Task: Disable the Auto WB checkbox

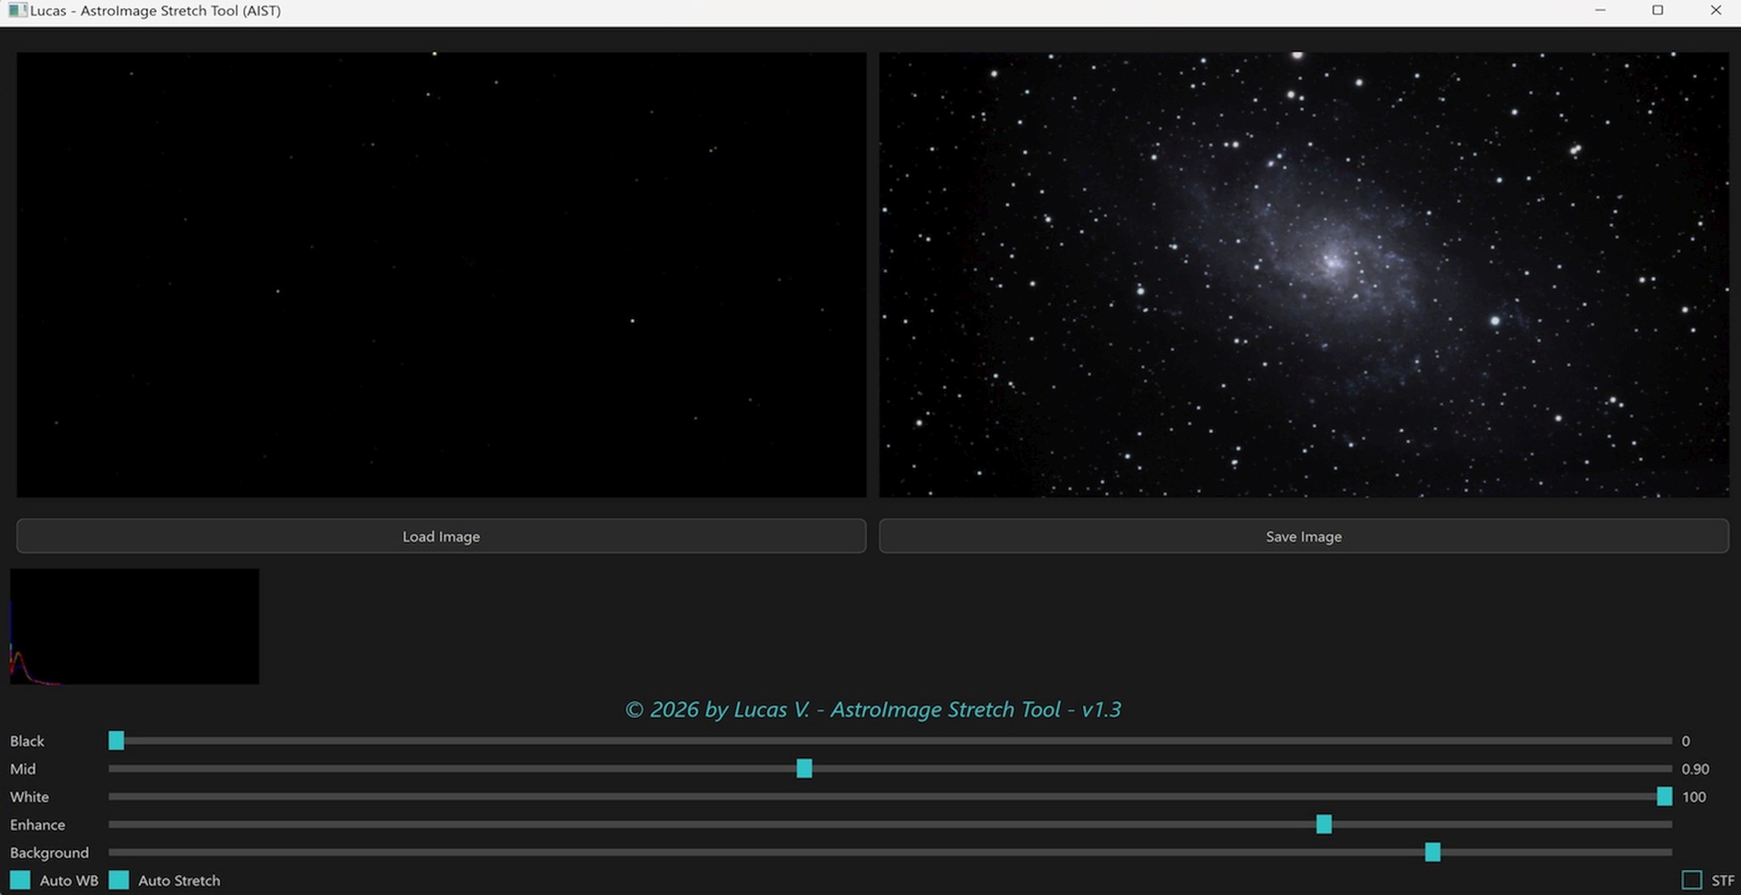Action: click(x=19, y=881)
